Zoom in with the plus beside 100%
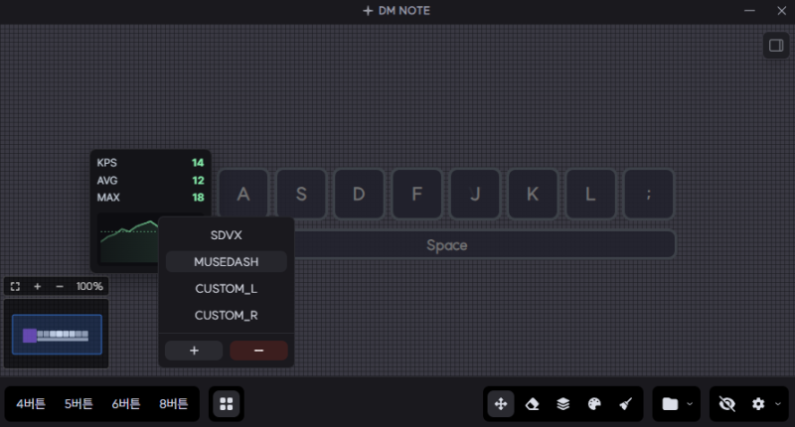795x427 pixels. coord(37,286)
